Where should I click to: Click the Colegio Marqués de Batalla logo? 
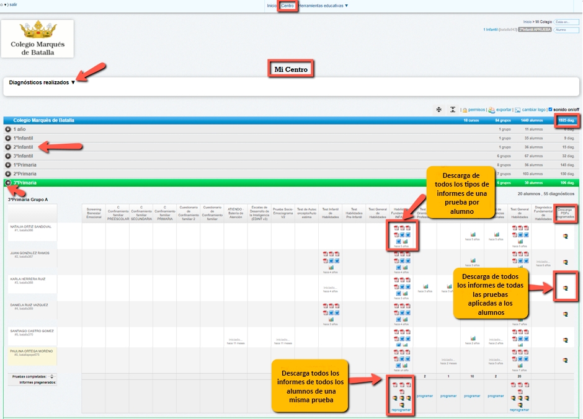point(37,39)
